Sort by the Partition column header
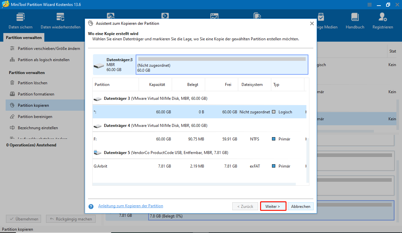 pyautogui.click(x=115, y=85)
